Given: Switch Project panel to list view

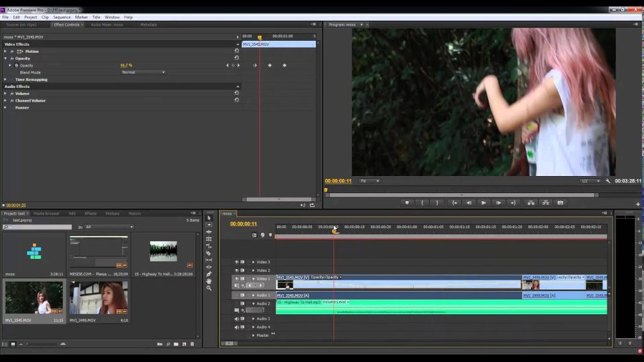Looking at the screenshot, I should tap(4, 344).
